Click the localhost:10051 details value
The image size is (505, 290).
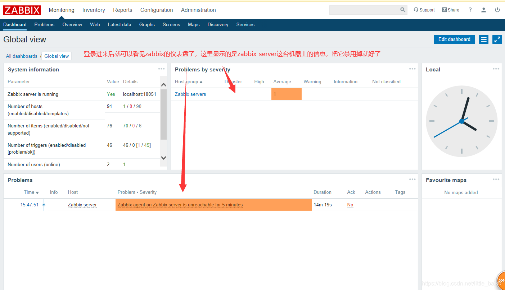pyautogui.click(x=140, y=94)
